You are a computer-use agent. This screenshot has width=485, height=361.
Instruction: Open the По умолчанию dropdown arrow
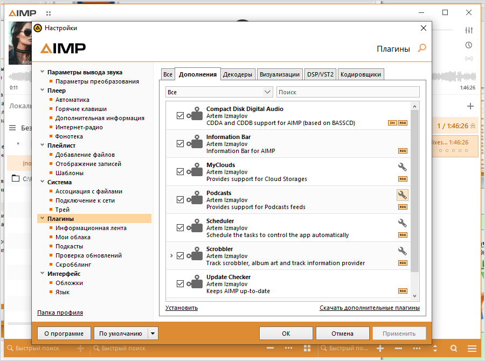coord(153,334)
